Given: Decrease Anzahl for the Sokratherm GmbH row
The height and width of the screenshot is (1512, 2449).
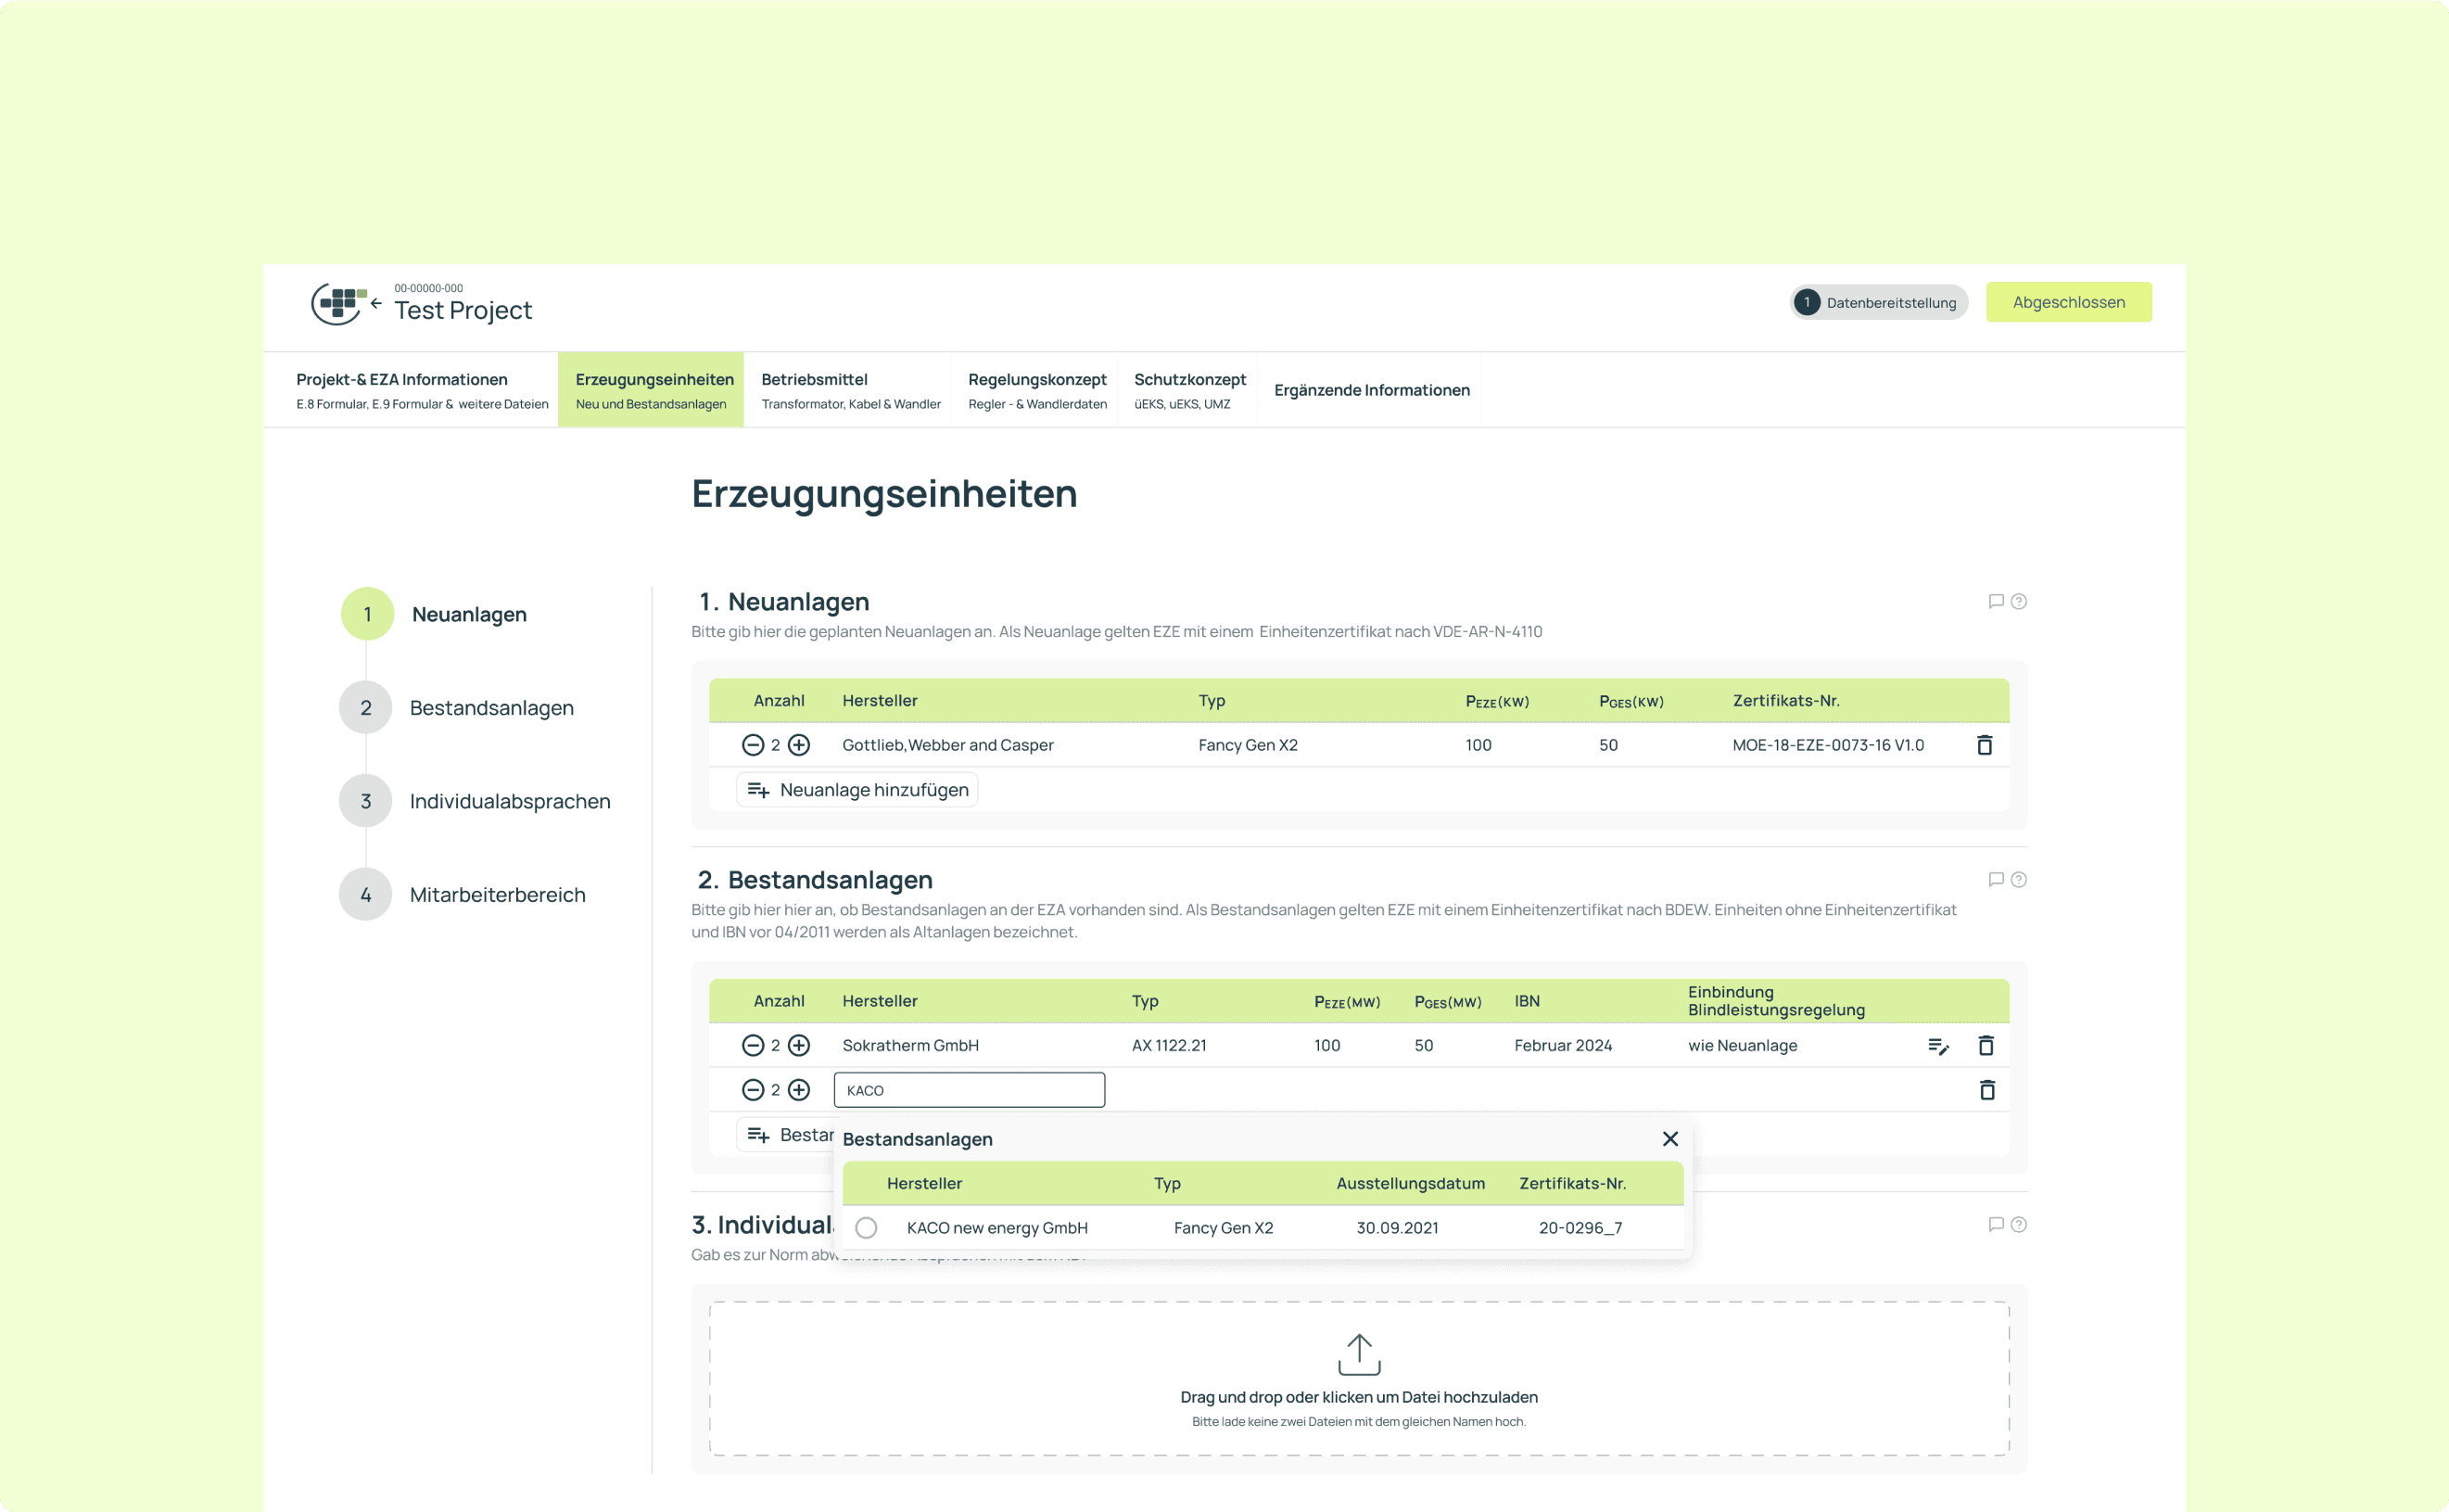Looking at the screenshot, I should coord(753,1046).
